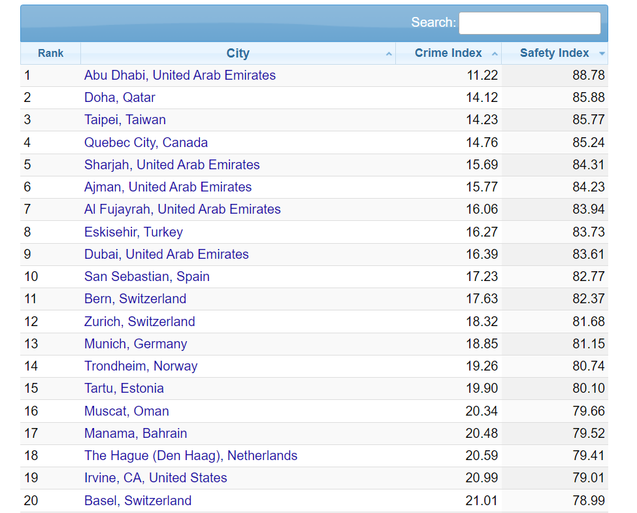Viewport: 637px width, 513px height.
Task: Sort by Crime Index header label
Action: [448, 53]
